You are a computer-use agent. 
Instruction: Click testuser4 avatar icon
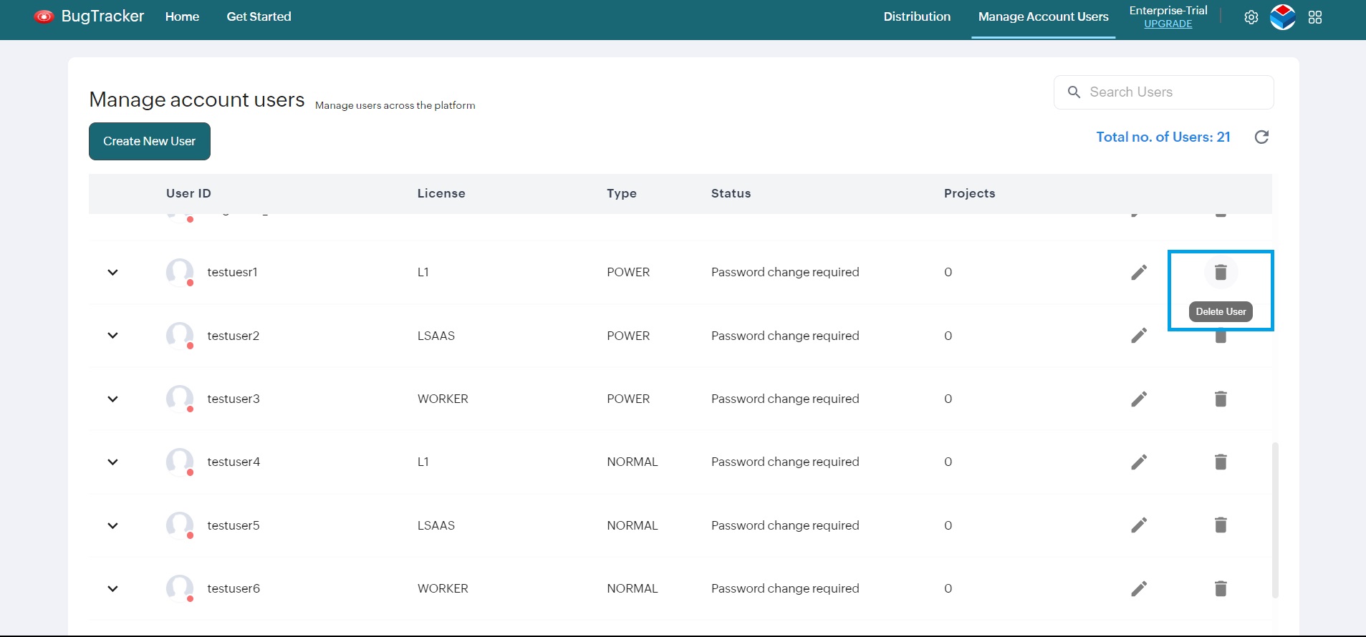[180, 462]
